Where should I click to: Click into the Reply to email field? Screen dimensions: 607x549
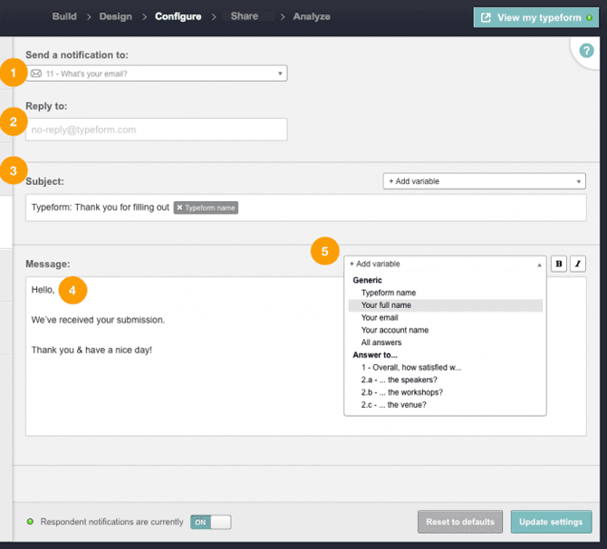pyautogui.click(x=157, y=130)
